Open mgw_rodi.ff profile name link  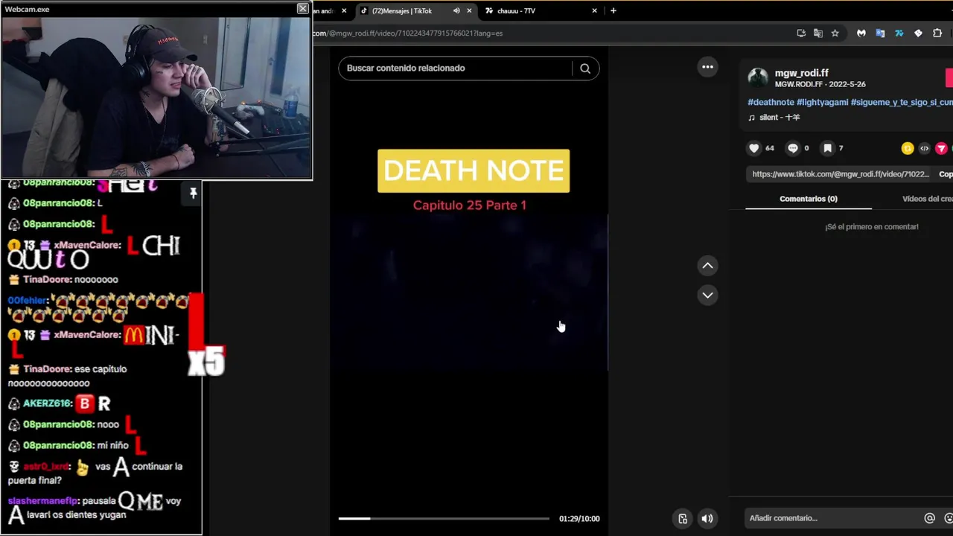pos(801,73)
